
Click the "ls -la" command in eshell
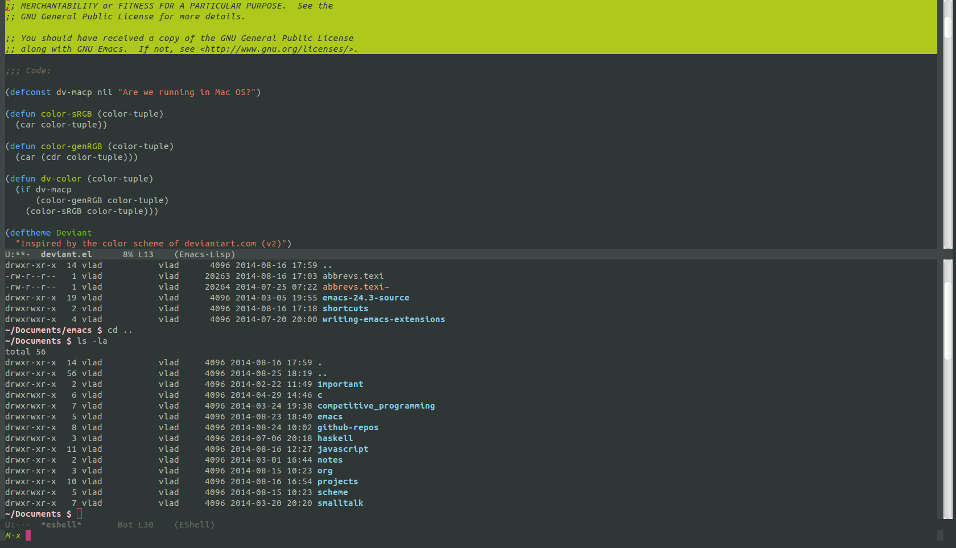point(92,341)
